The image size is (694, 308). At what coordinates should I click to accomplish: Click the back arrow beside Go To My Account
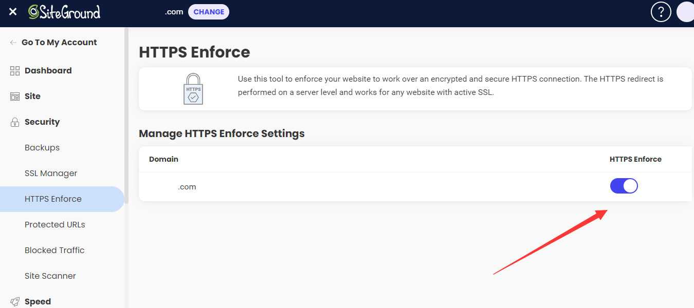click(13, 42)
